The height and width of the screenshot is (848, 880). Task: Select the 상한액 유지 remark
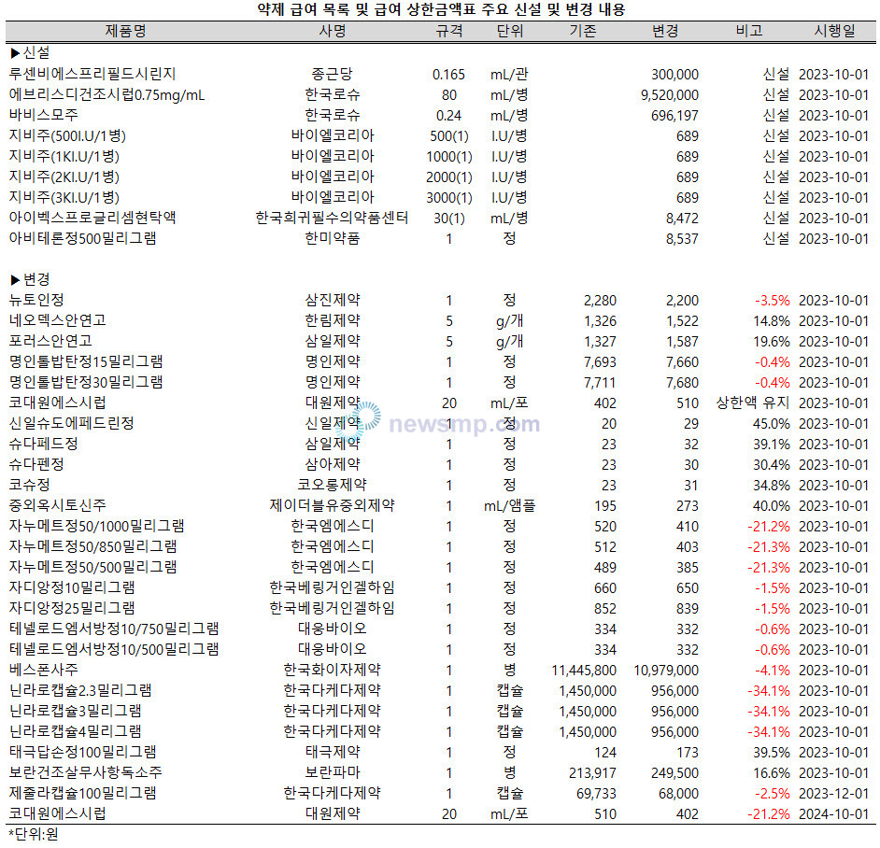click(x=753, y=403)
